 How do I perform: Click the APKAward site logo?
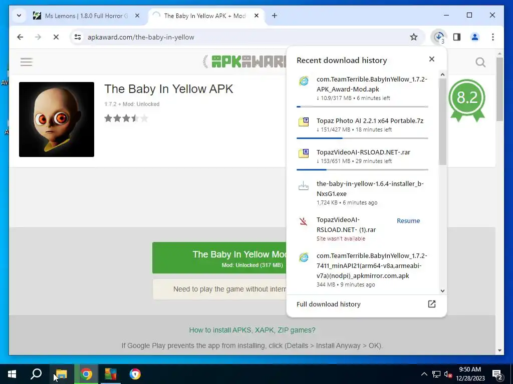pyautogui.click(x=244, y=61)
